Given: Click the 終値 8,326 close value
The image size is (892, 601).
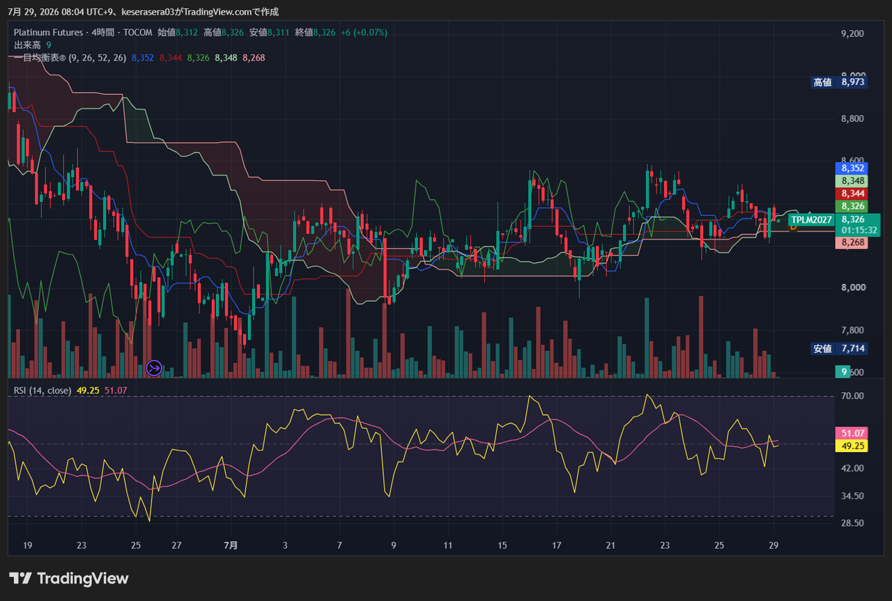Looking at the screenshot, I should (x=316, y=32).
